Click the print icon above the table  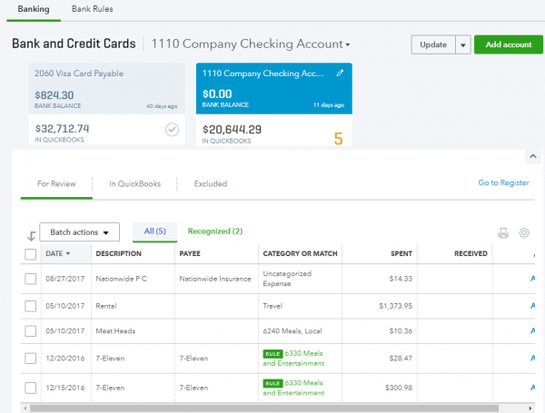point(503,233)
